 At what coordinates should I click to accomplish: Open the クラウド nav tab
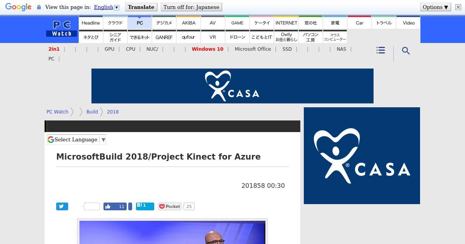pos(115,23)
